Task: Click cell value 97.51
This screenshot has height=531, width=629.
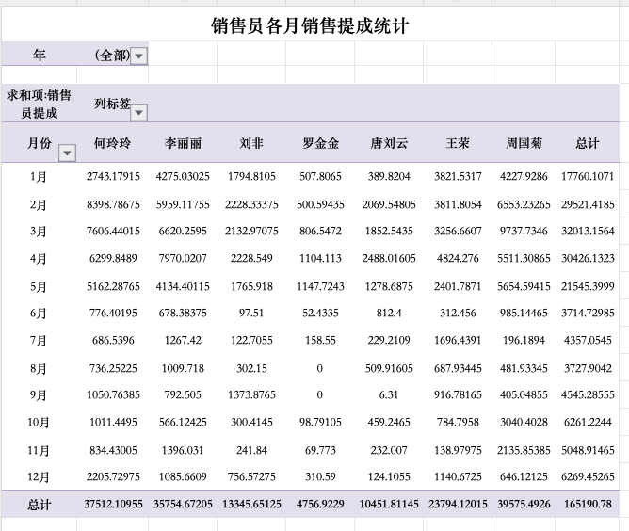Action: [251, 314]
